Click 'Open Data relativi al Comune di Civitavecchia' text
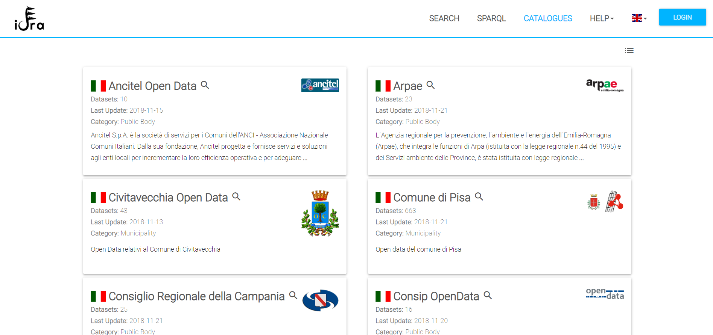 click(155, 249)
